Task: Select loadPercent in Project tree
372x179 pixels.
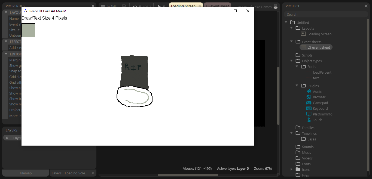Action: click(322, 72)
